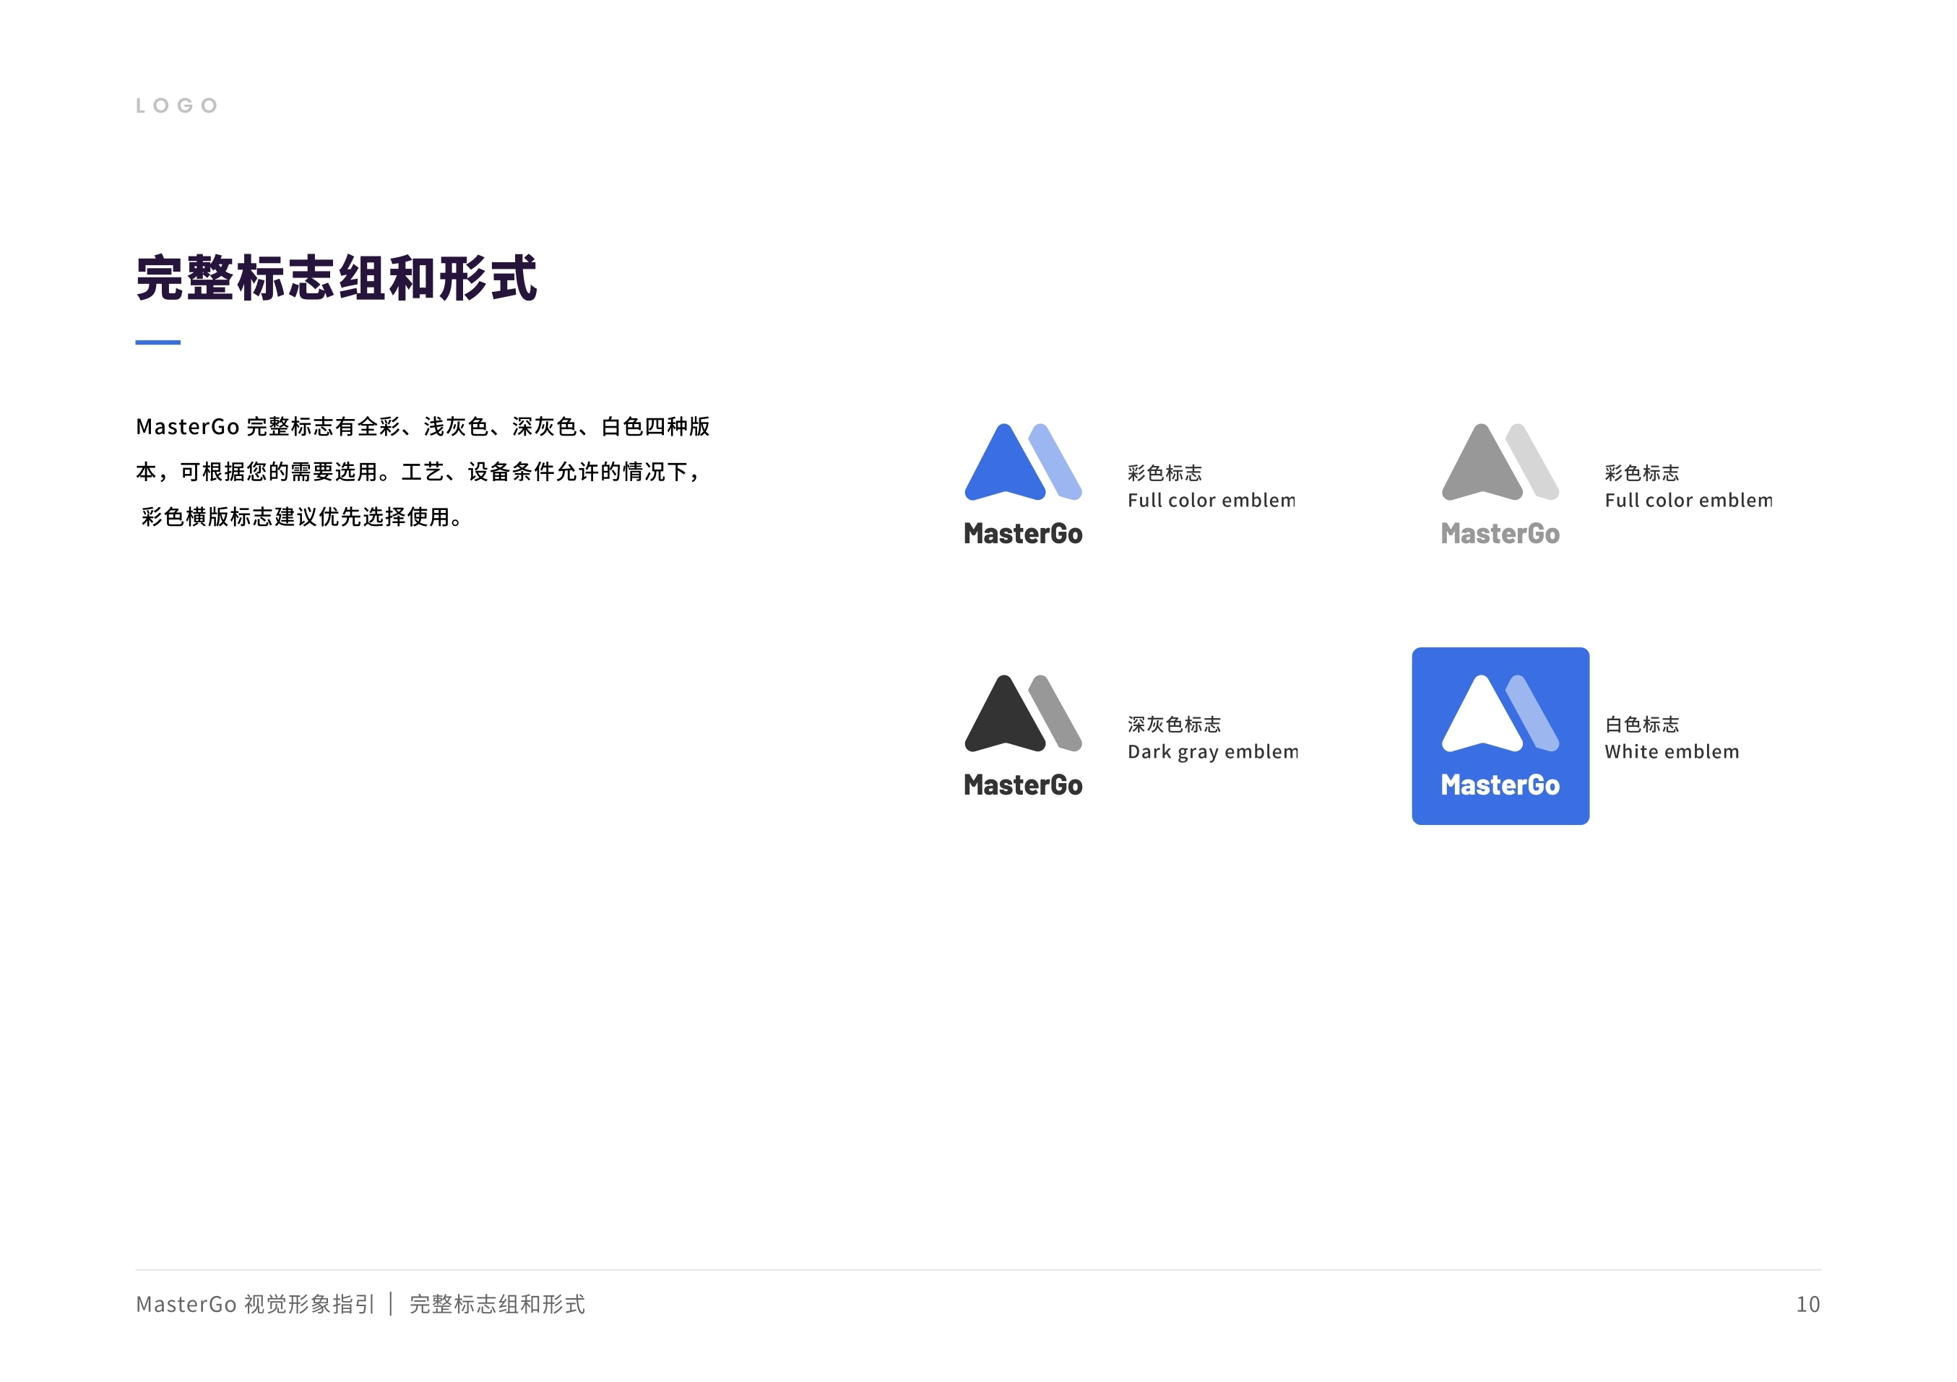This screenshot has width=1957, height=1382.
Task: Click the full color blue MasterGo emblem
Action: point(1023,461)
